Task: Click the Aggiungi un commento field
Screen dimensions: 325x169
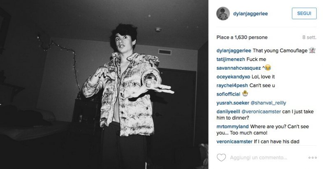Action: pyautogui.click(x=258, y=158)
